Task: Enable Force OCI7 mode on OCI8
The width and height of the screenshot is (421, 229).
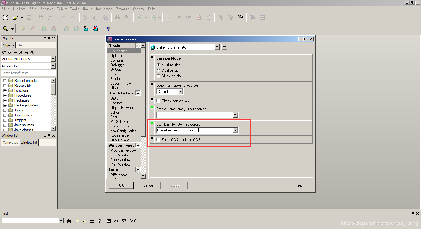Action: [158, 139]
